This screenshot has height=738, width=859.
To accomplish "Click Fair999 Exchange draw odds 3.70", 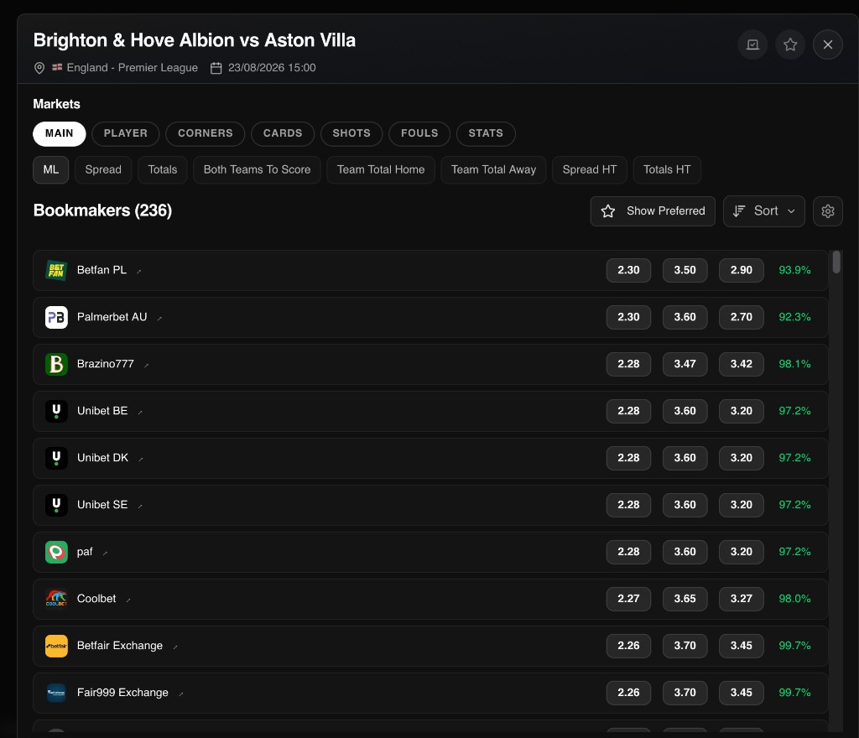I will tap(685, 693).
